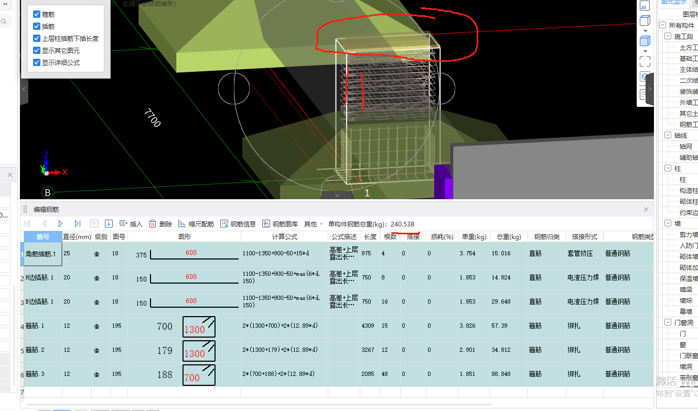Click the 套管挤压 splice cell
Image resolution: width=698 pixels, height=411 pixels.
pyautogui.click(x=585, y=254)
